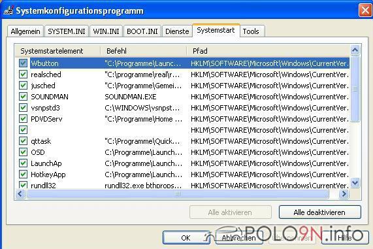The height and width of the screenshot is (249, 373).
Task: Sort by the Systemstartelement column header
Action: (x=57, y=51)
